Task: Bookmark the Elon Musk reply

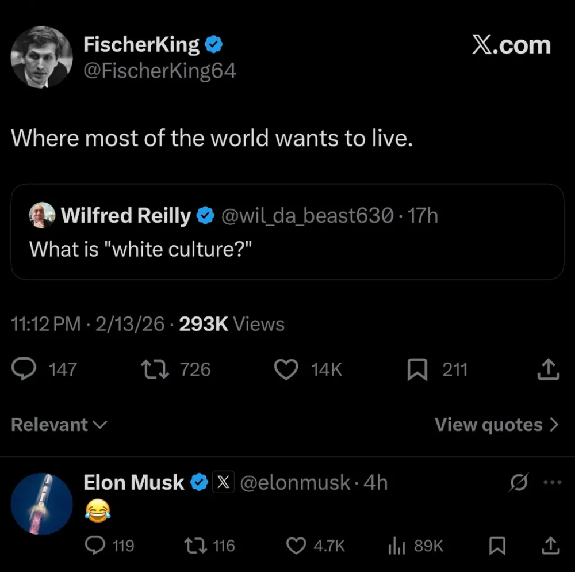Action: click(x=496, y=546)
